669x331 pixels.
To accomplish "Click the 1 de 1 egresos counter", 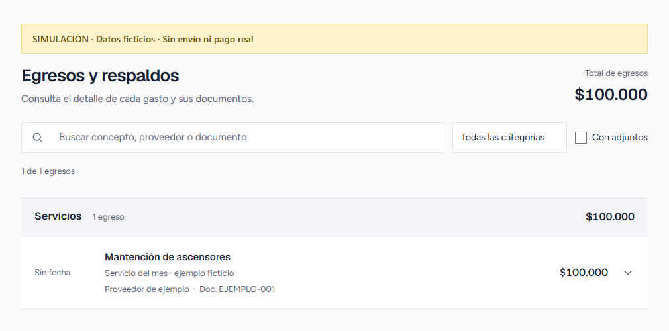I will [x=48, y=171].
